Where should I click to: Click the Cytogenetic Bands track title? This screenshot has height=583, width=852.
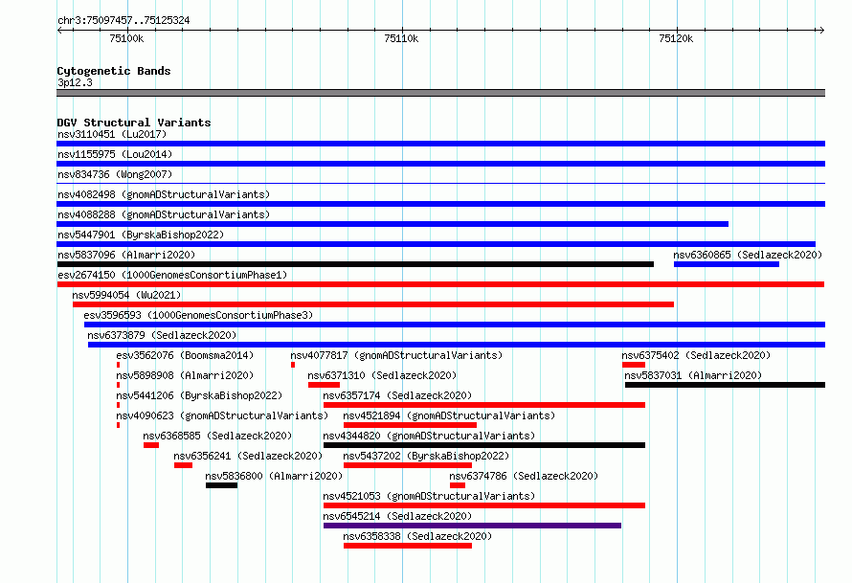click(x=114, y=71)
